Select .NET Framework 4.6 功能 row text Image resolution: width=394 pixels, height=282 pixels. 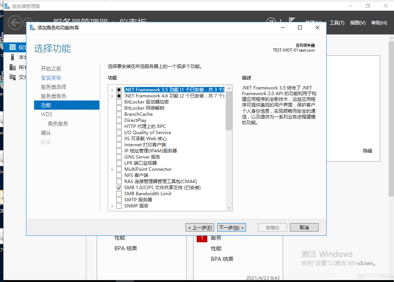tap(174, 96)
